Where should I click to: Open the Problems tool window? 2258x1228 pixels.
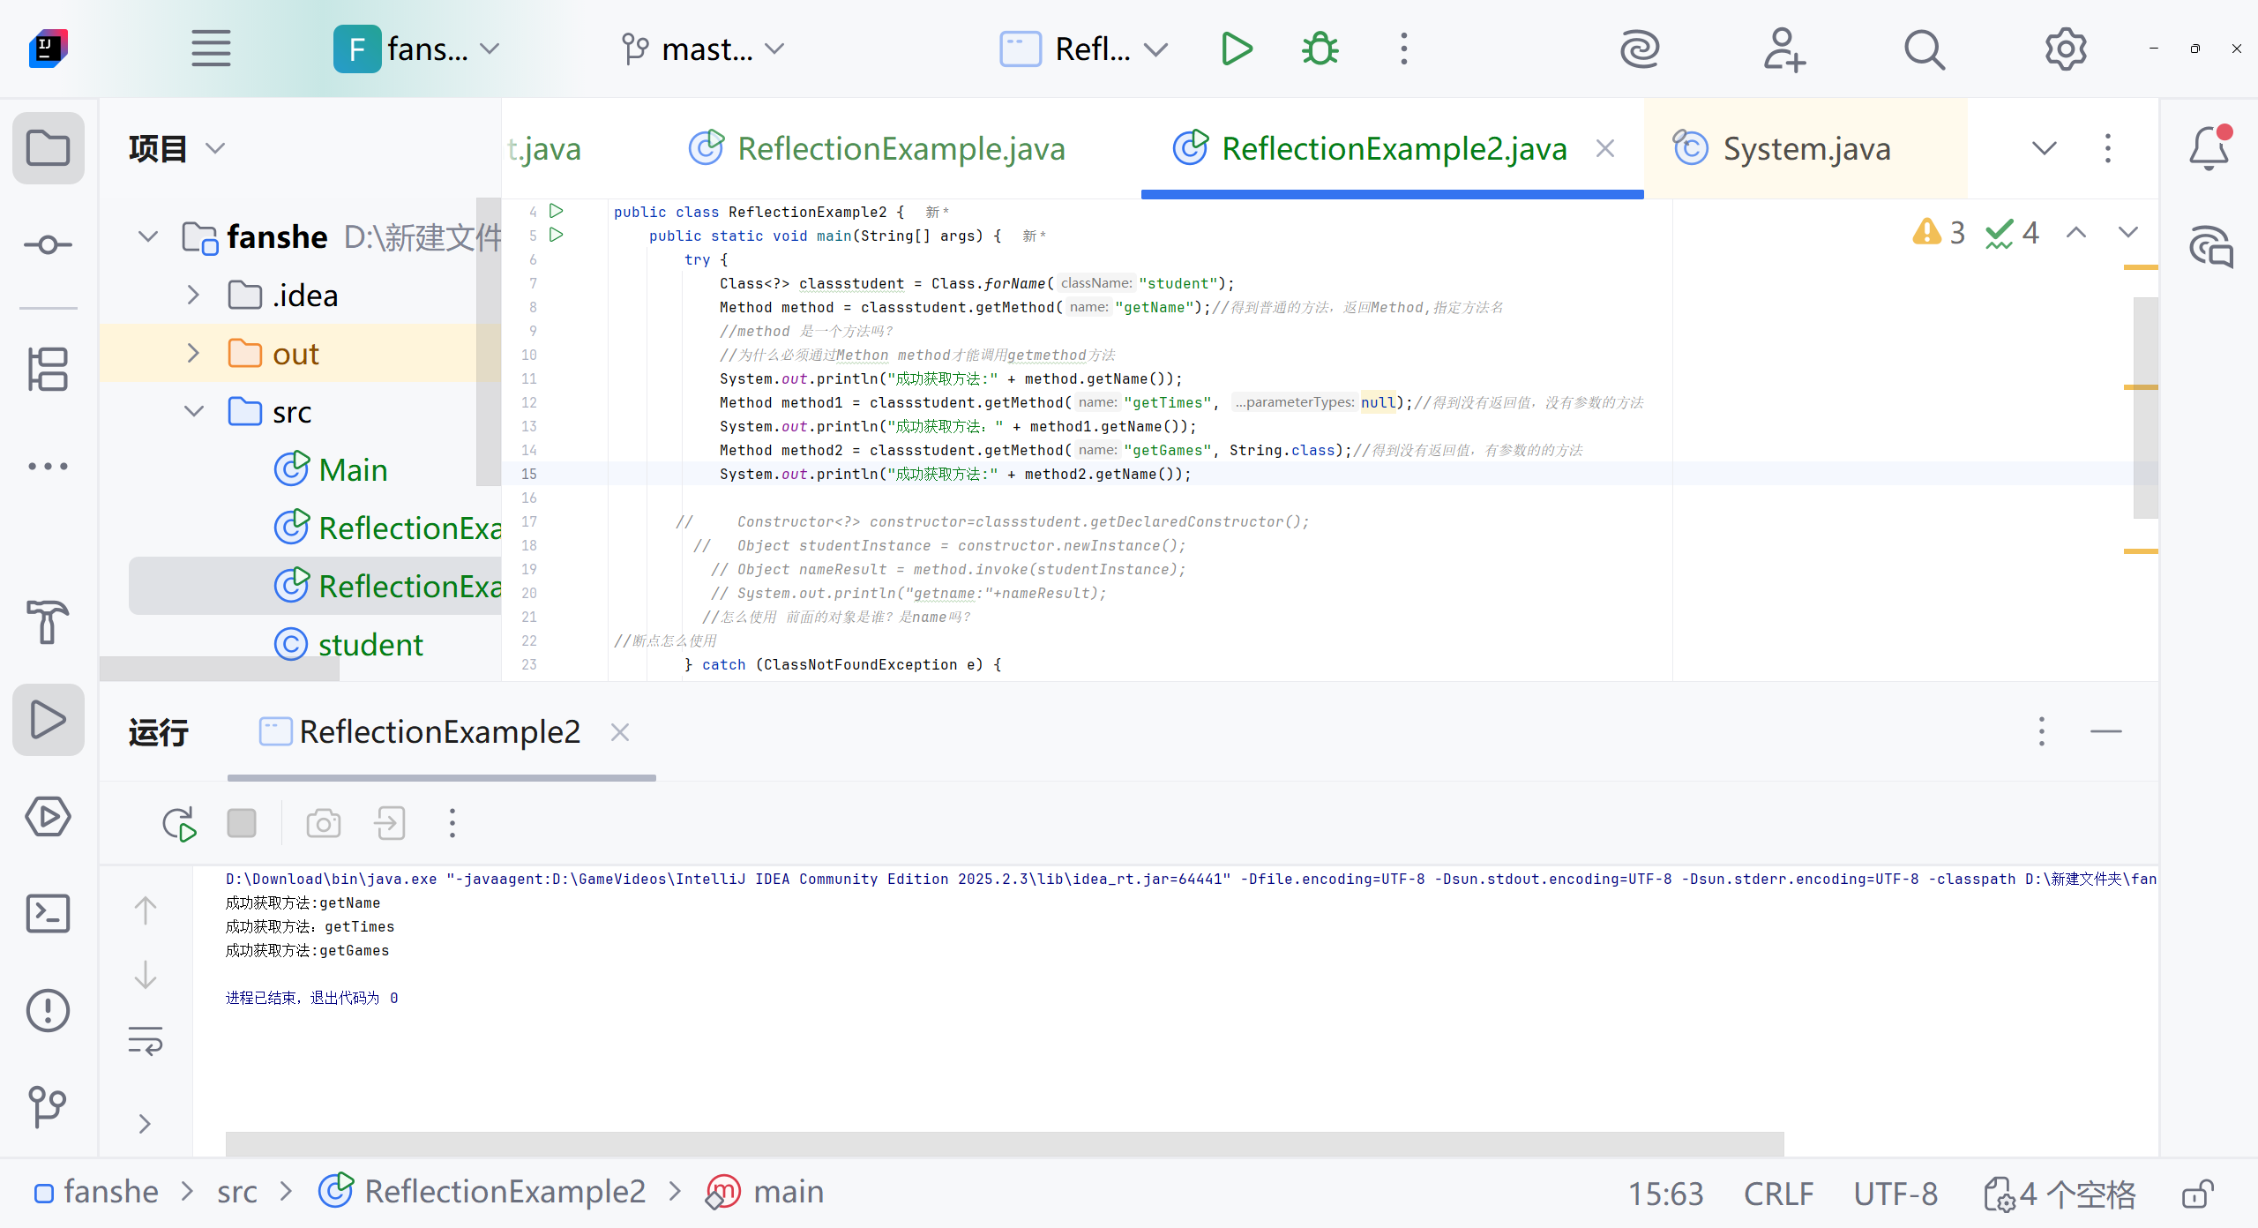coord(48,1011)
